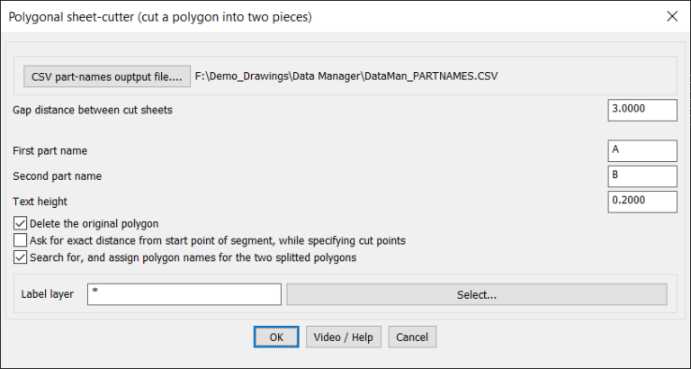Click the CSV part-names output file button
The height and width of the screenshot is (369, 691).
coord(107,76)
